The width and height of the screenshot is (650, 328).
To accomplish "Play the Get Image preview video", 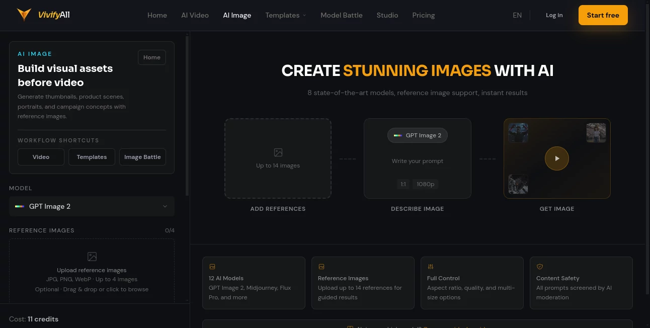I will pos(557,158).
